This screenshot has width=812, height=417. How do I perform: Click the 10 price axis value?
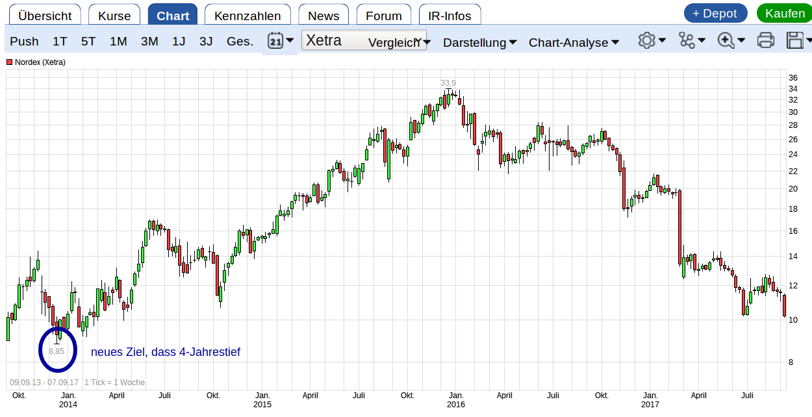click(x=793, y=320)
